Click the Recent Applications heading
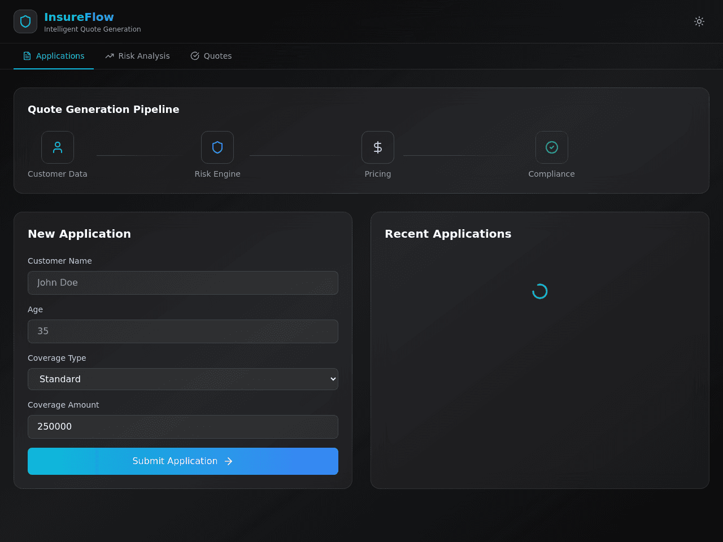Image resolution: width=723 pixels, height=542 pixels. pos(448,234)
